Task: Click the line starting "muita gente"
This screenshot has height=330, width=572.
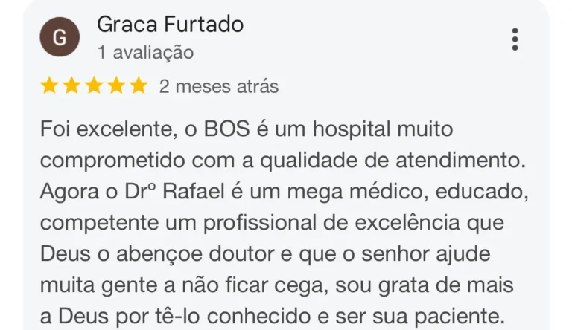Action: (279, 286)
